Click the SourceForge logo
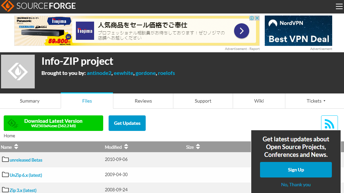The width and height of the screenshot is (344, 193). click(x=38, y=6)
